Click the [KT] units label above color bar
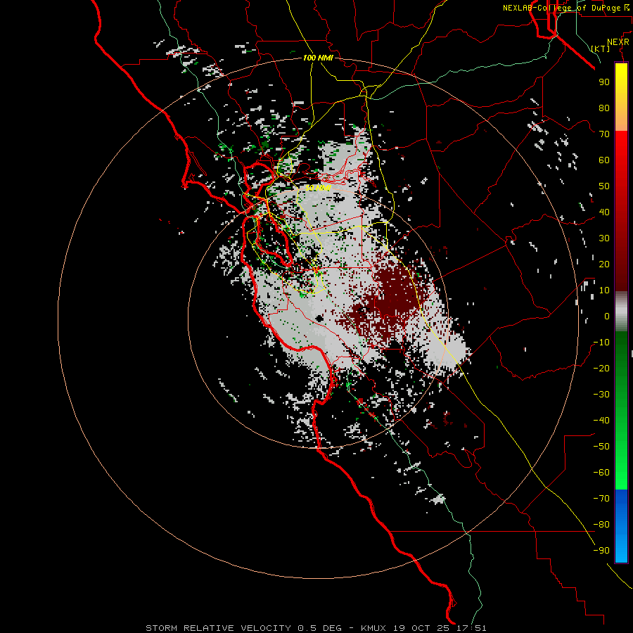Screen dimensions: 633x633 point(601,49)
